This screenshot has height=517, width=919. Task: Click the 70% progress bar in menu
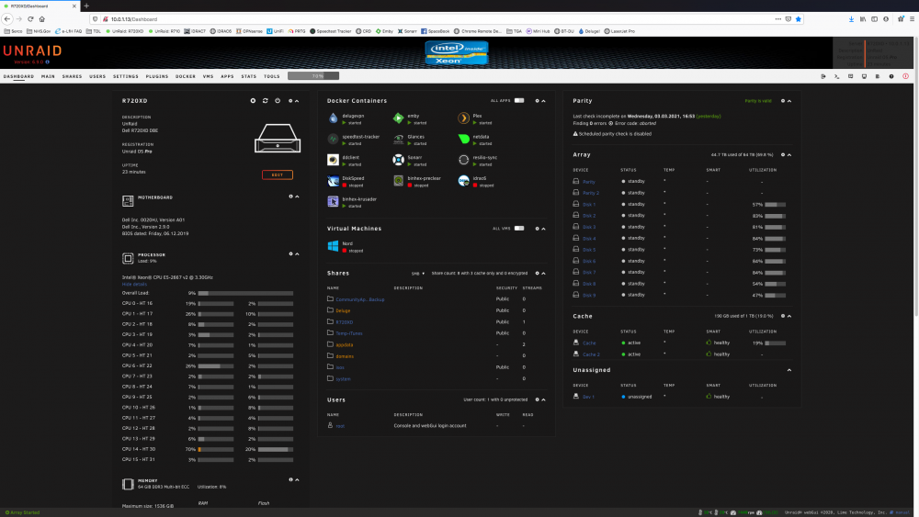click(313, 76)
